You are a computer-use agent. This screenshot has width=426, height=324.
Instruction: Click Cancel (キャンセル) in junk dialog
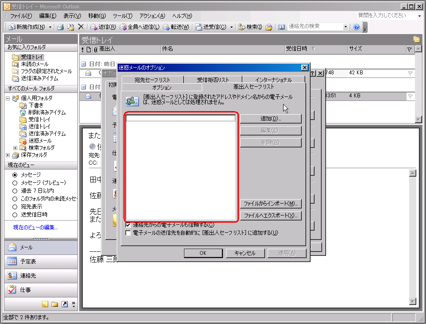(x=245, y=253)
